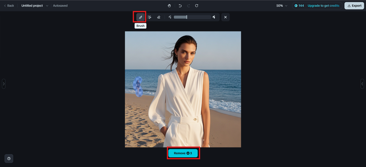
Task: Select the Brush tool
Action: (140, 17)
